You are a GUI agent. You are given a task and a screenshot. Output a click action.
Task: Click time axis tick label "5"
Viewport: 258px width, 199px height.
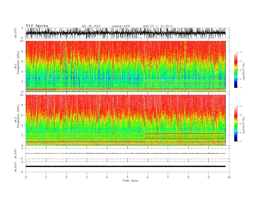pos(127,177)
